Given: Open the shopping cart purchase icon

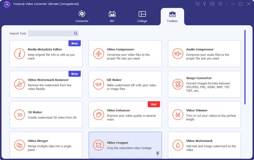Looking at the screenshot, I should click(x=197, y=4).
